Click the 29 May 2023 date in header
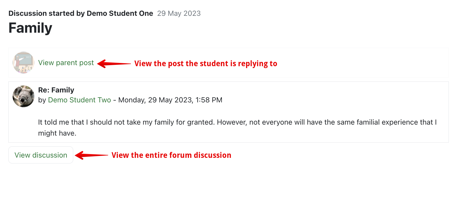The height and width of the screenshot is (216, 455). point(179,13)
